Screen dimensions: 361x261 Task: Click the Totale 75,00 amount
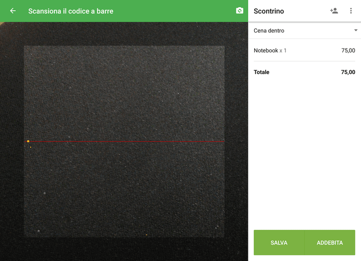coord(348,72)
